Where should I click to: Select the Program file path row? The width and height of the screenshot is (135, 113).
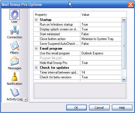[78, 58]
